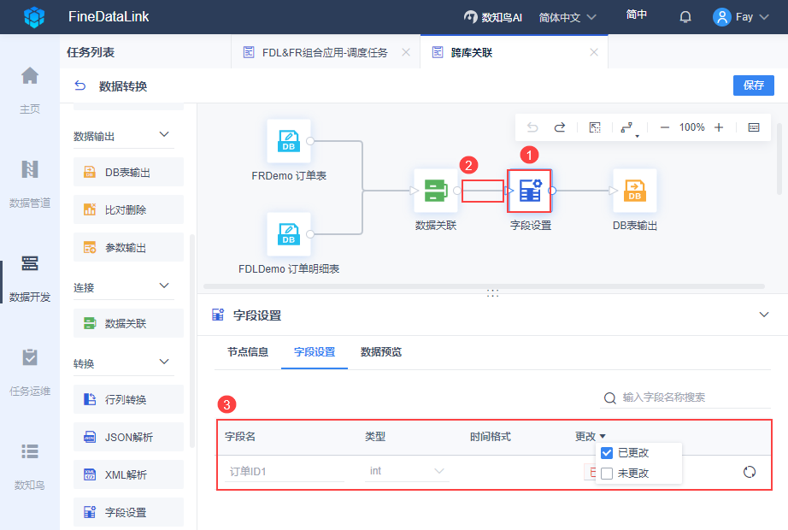The height and width of the screenshot is (530, 788).
Task: Open 数知鸟AI from the header
Action: click(495, 16)
